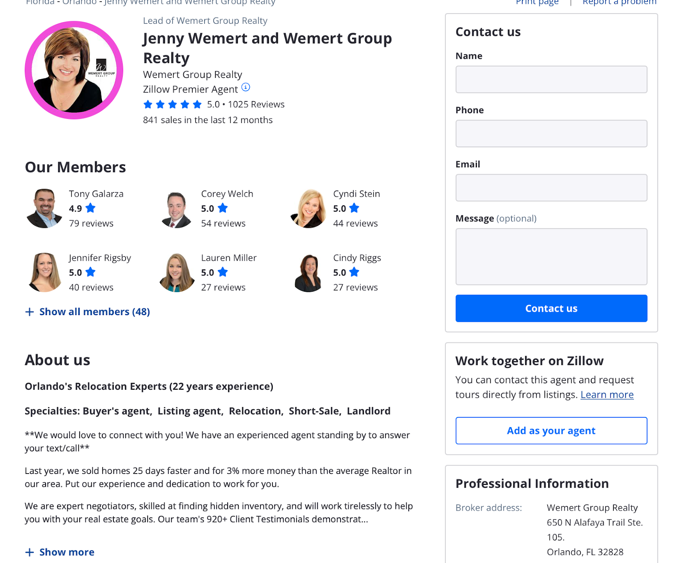Click the 650 N Alafaya Trail Ste. address line
Image resolution: width=682 pixels, height=563 pixels.
(x=595, y=523)
